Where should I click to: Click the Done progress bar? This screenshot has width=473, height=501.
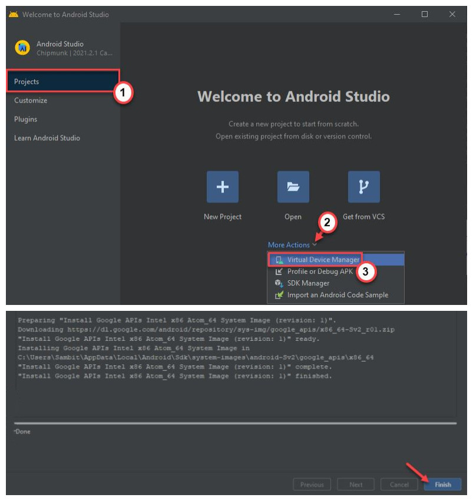pyautogui.click(x=236, y=422)
